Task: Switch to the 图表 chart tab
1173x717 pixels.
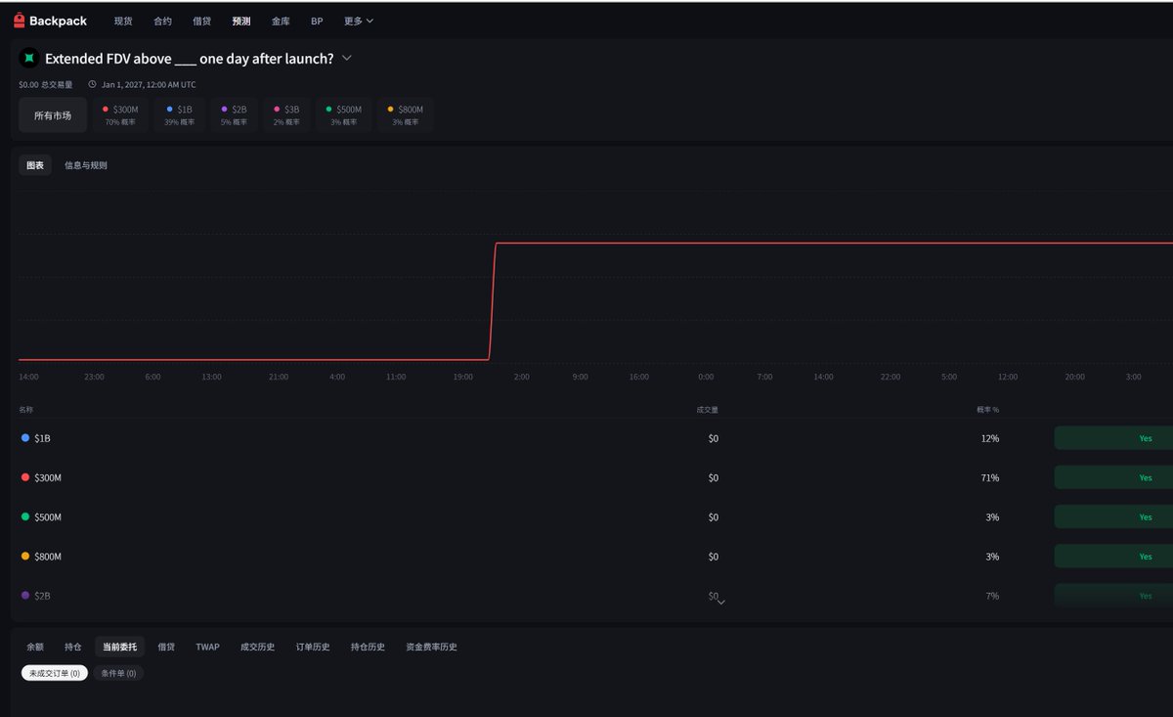Action: [x=35, y=165]
